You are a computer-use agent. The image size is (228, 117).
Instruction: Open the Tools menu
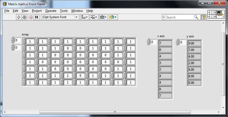64,11
